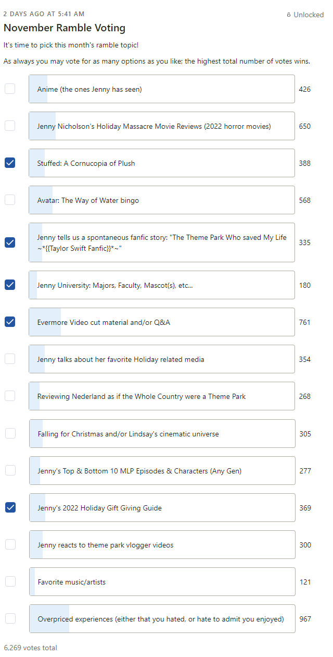The image size is (333, 657).
Task: Check the Favorite music/artists checkbox
Action: (10, 581)
